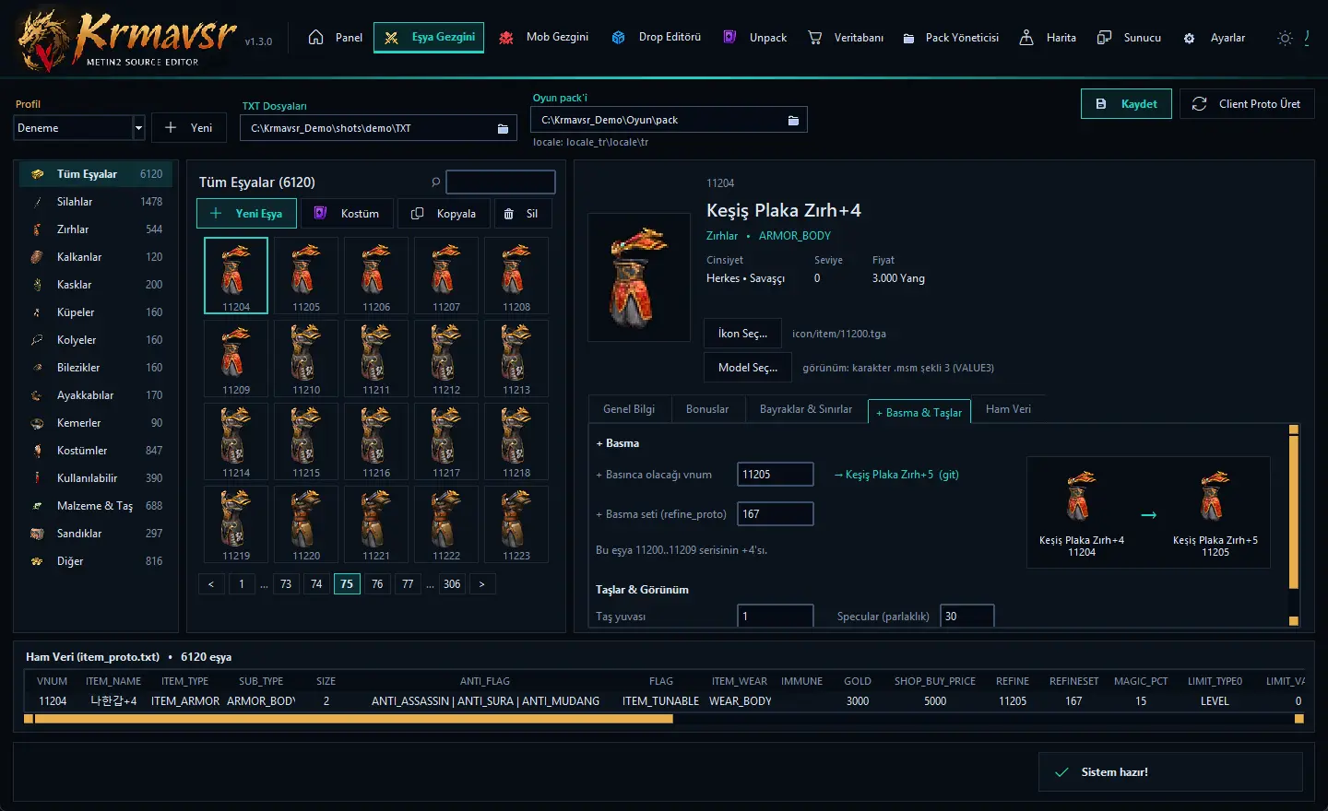Toggle the light/dark theme sun icon
The width and height of the screenshot is (1328, 811).
[1285, 38]
